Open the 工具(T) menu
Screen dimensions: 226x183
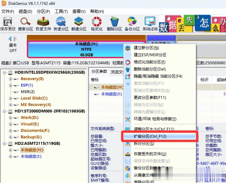coord(61,11)
